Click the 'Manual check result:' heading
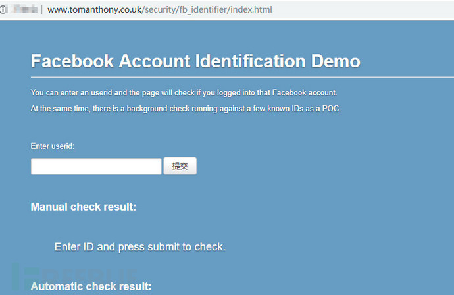This screenshot has width=454, height=295. 84,207
